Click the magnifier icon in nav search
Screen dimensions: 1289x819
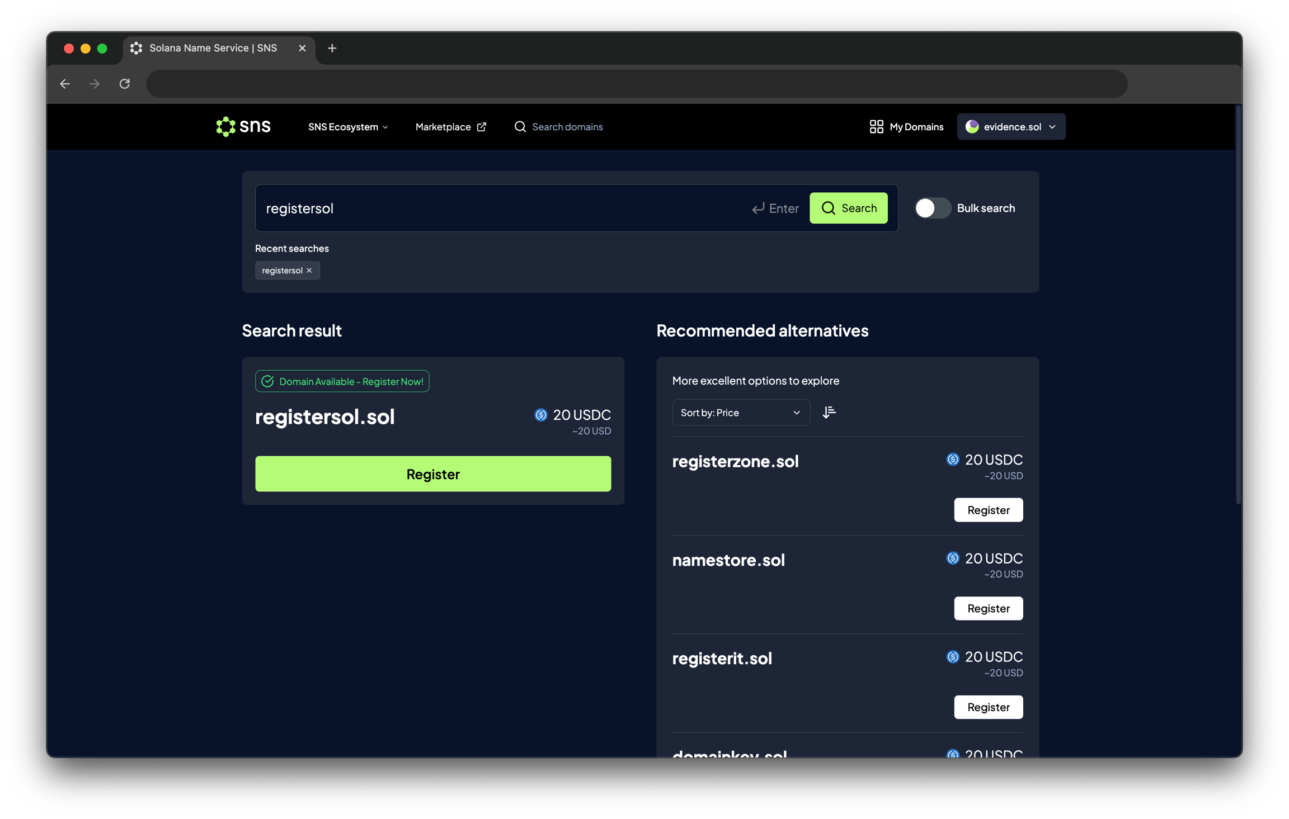tap(520, 127)
